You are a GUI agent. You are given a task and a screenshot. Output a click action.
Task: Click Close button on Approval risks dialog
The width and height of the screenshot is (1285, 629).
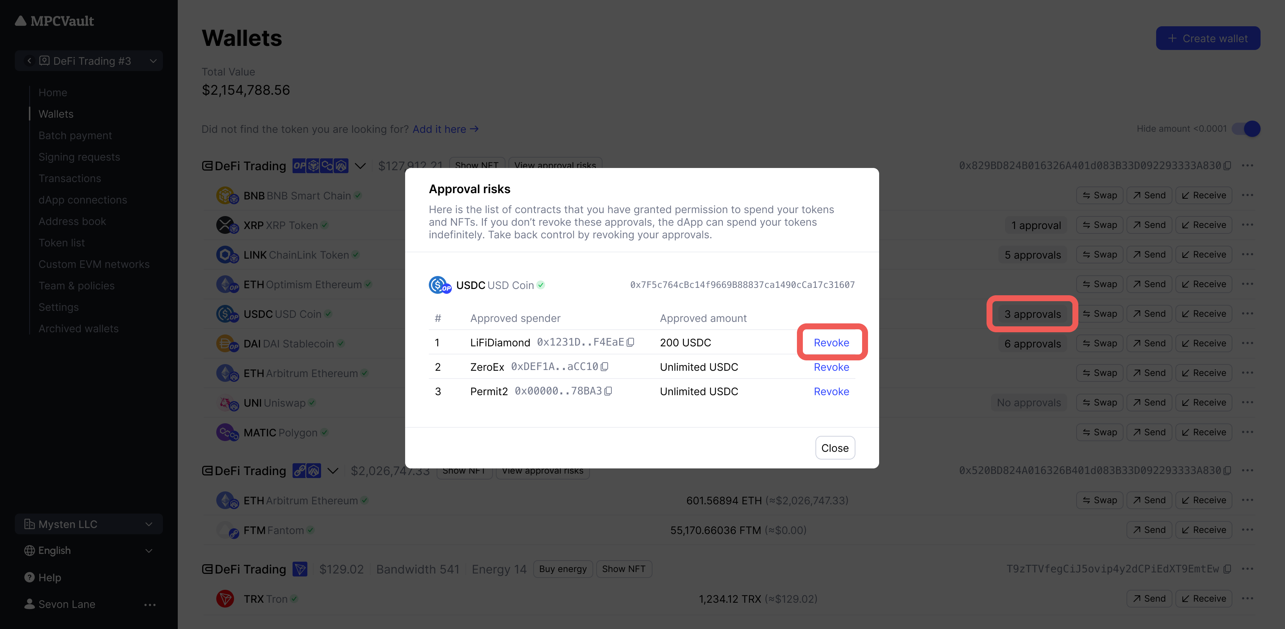tap(834, 447)
